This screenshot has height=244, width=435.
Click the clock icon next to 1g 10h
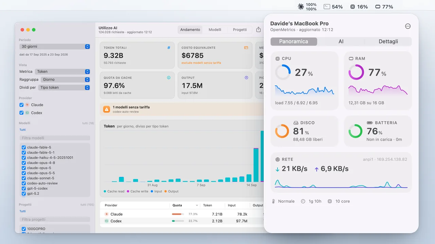[303, 201]
